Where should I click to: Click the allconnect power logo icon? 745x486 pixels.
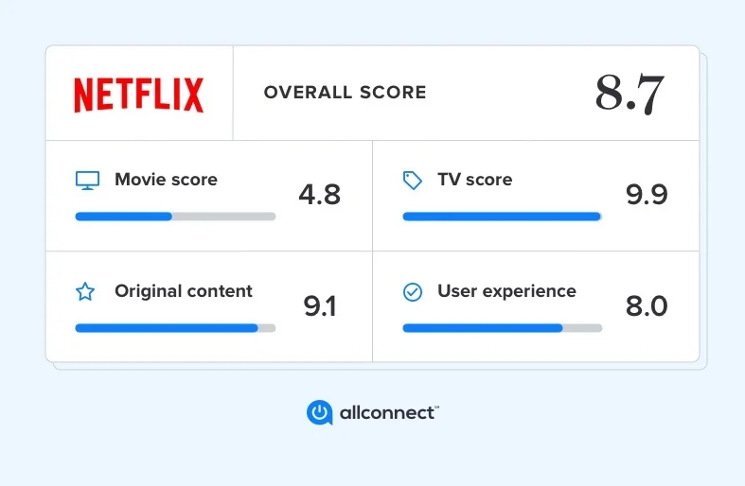pos(320,412)
